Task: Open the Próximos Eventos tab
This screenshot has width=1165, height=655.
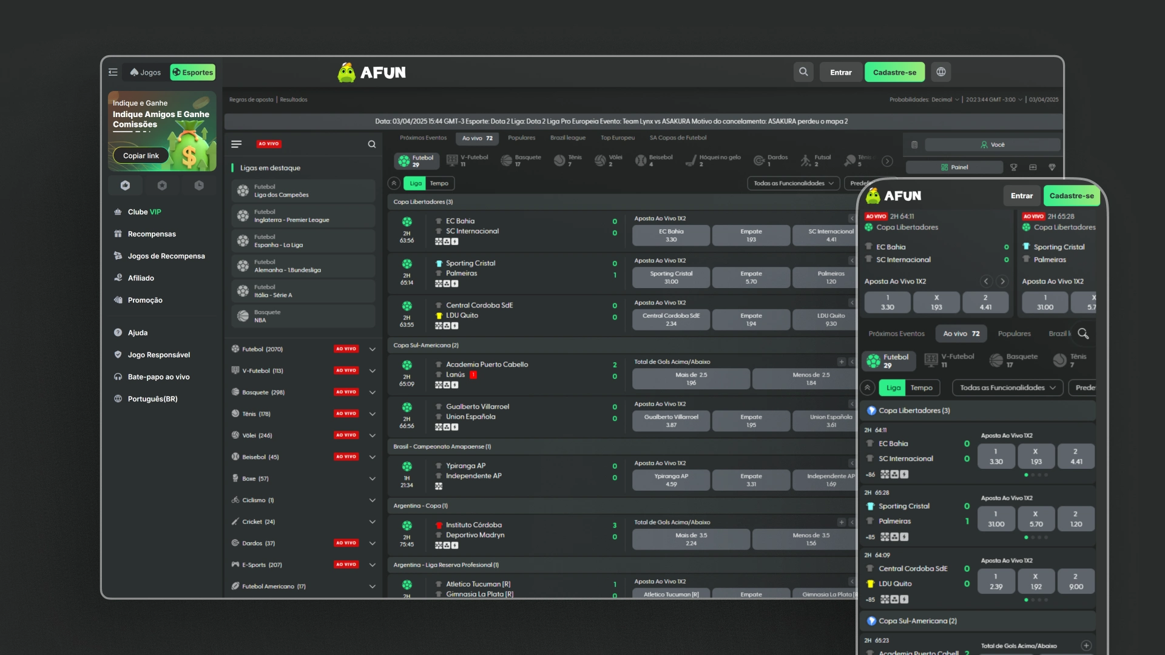Action: (423, 138)
